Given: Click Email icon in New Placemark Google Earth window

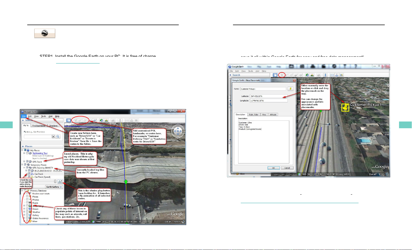Looking at the screenshot, I should [x=332, y=75].
